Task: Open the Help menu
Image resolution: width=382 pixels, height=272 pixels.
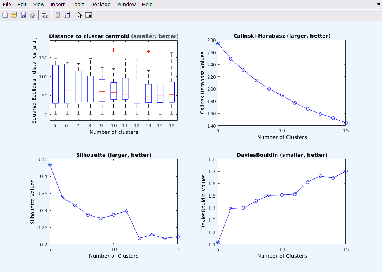Action: tap(147, 5)
